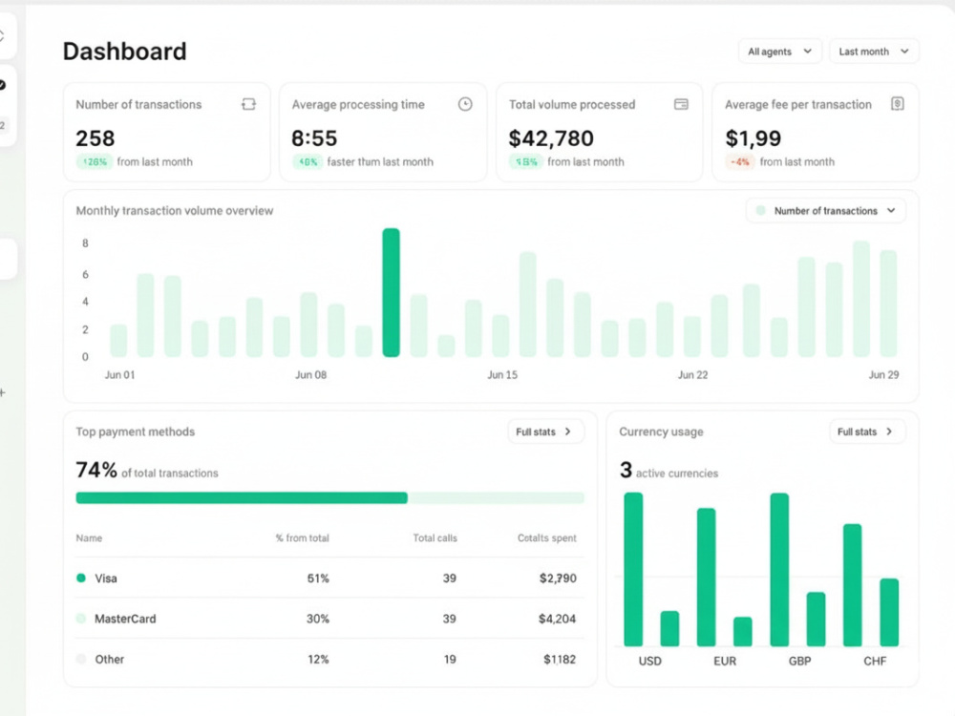Screen dimensions: 955x716
Task: Select the MasterCard row name
Action: tap(125, 619)
